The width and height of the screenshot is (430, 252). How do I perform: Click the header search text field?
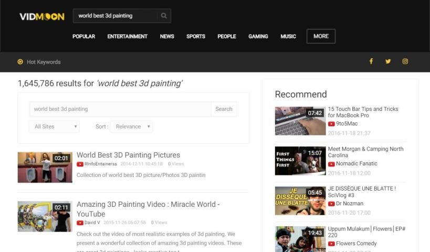[x=116, y=16]
